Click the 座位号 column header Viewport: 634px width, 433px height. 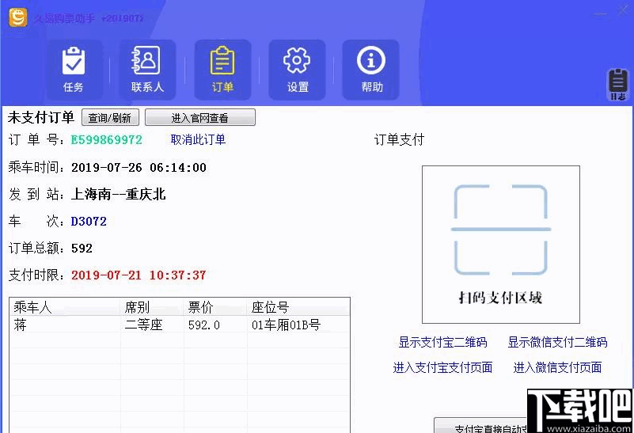[298, 307]
